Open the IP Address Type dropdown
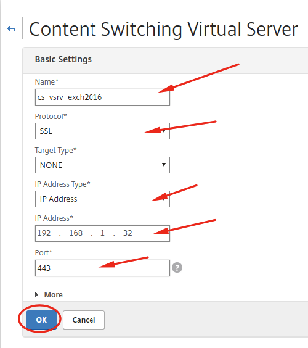The width and height of the screenshot is (308, 348). point(102,199)
